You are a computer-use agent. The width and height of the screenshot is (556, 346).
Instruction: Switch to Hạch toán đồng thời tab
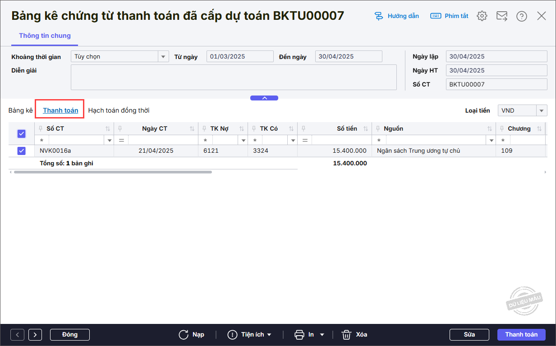(x=119, y=110)
